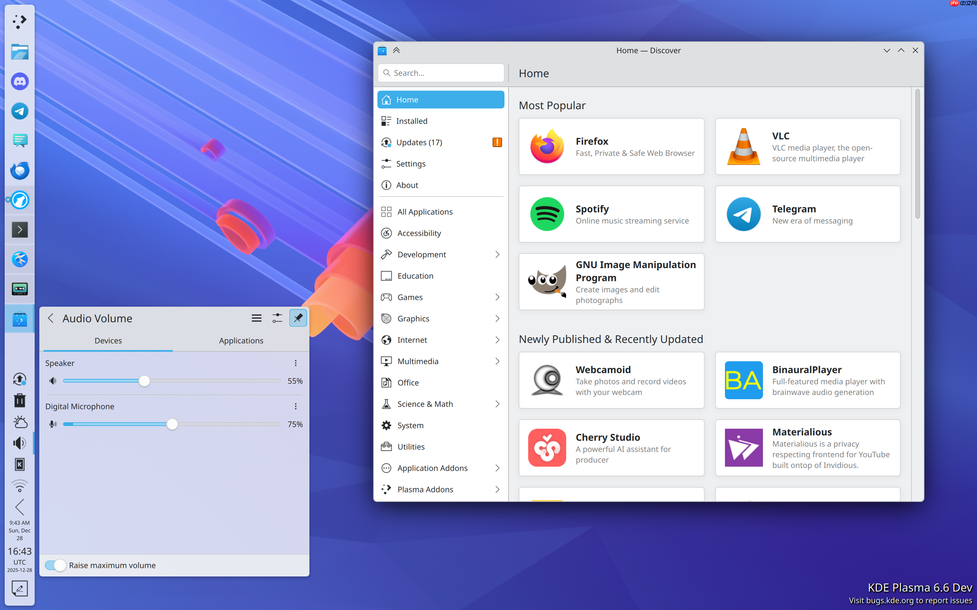The image size is (977, 610).
Task: Switch to the Applications tab
Action: pos(241,341)
